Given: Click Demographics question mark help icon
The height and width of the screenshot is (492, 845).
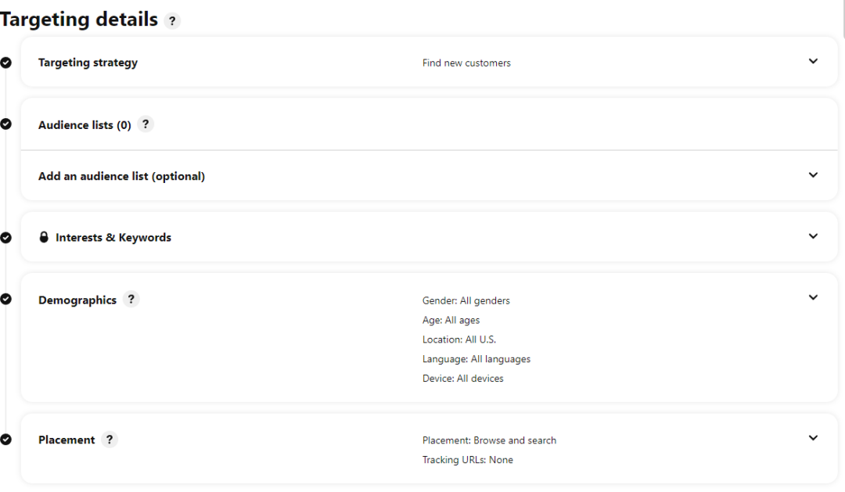Looking at the screenshot, I should click(x=131, y=299).
